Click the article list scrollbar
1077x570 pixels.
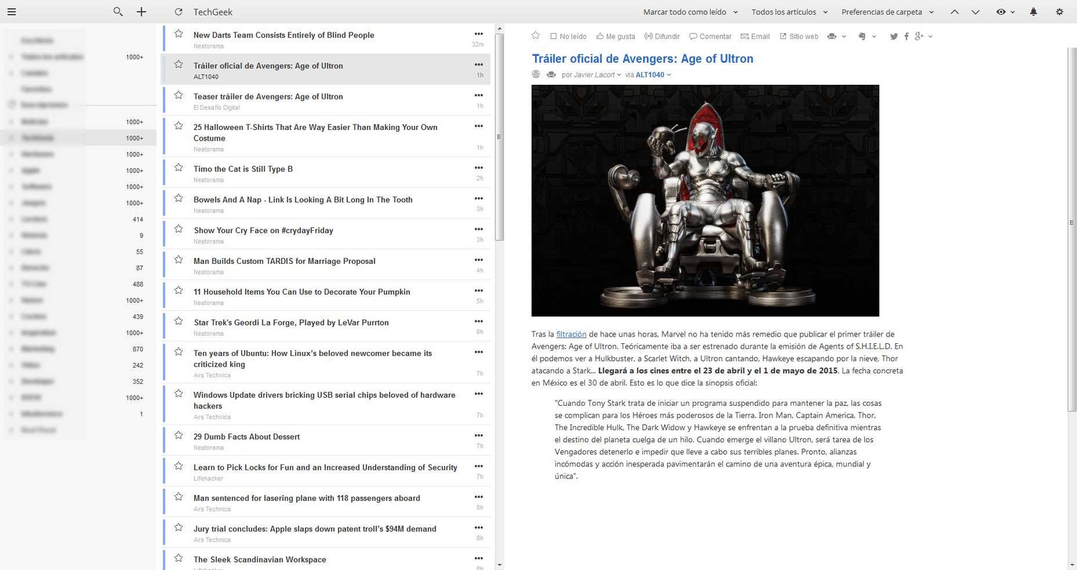point(499,135)
